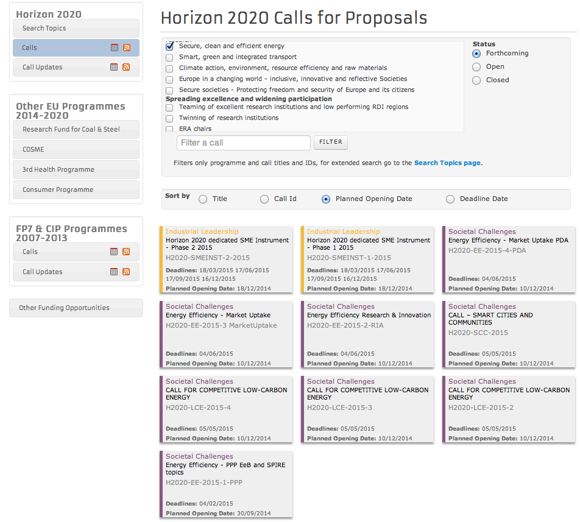Open COSME programme
This screenshot has height=522, width=580.
76,149
